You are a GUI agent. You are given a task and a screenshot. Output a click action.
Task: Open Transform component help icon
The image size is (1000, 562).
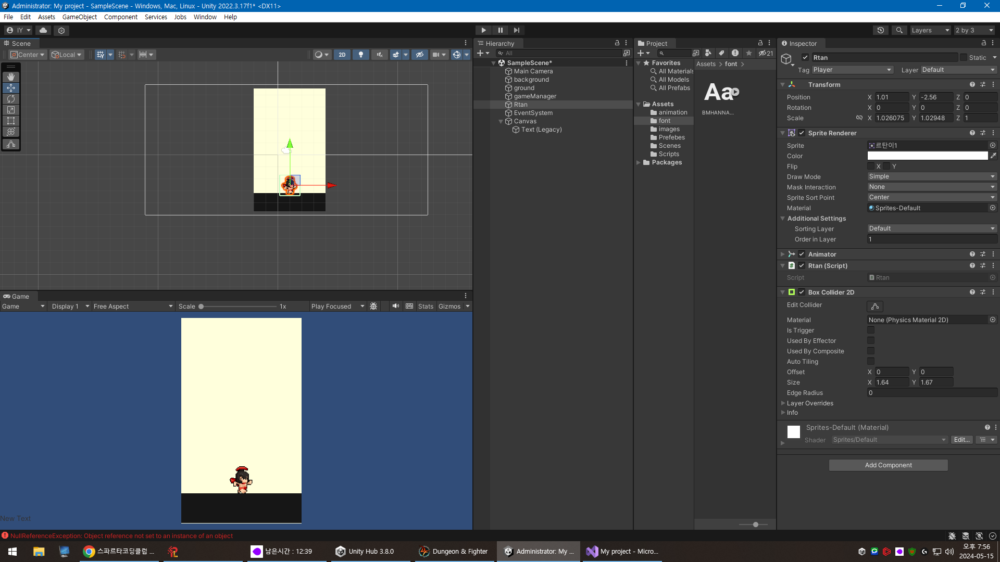point(972,84)
